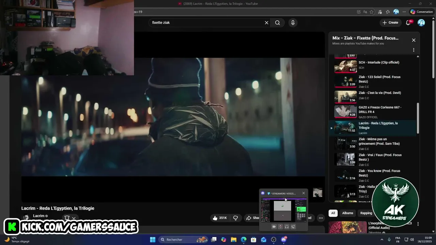This screenshot has width=436, height=245.
Task: Open more actions ellipsis below video
Action: click(321, 218)
